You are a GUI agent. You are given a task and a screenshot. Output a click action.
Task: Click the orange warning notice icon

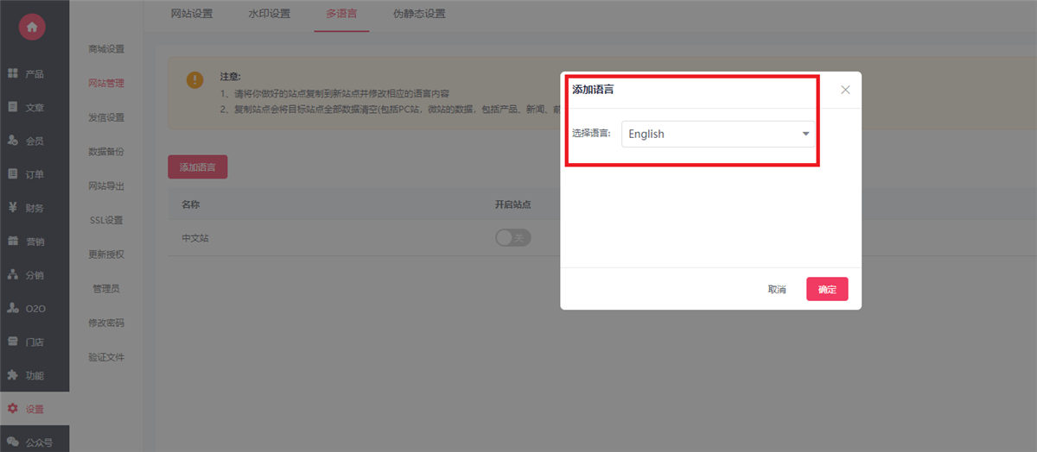[195, 80]
